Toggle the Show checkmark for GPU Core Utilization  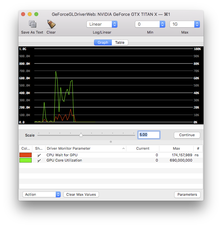[39, 161]
